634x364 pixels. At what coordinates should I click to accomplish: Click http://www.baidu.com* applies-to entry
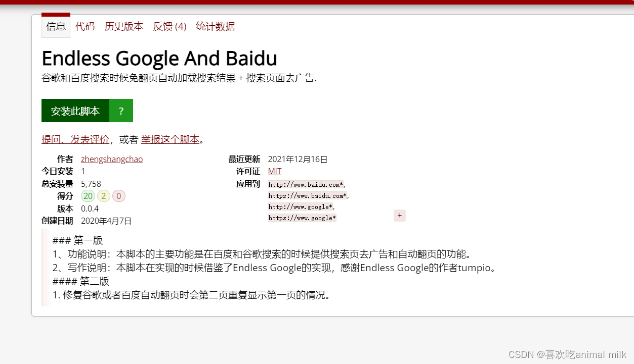tap(306, 184)
